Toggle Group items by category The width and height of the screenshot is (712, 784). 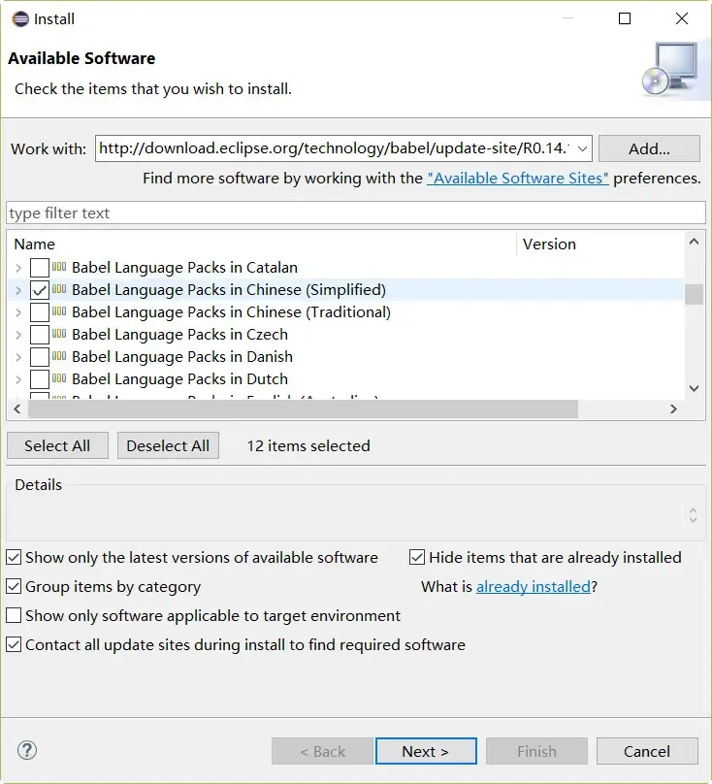(x=14, y=586)
